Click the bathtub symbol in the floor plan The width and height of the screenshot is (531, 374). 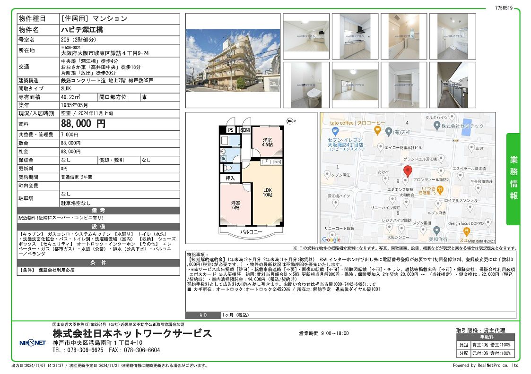[x=225, y=140]
